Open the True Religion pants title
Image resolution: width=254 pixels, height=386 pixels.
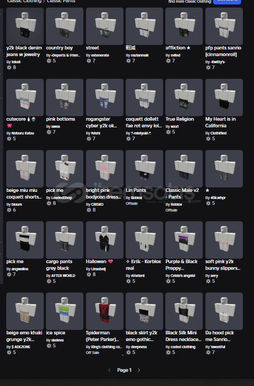pos(180,119)
